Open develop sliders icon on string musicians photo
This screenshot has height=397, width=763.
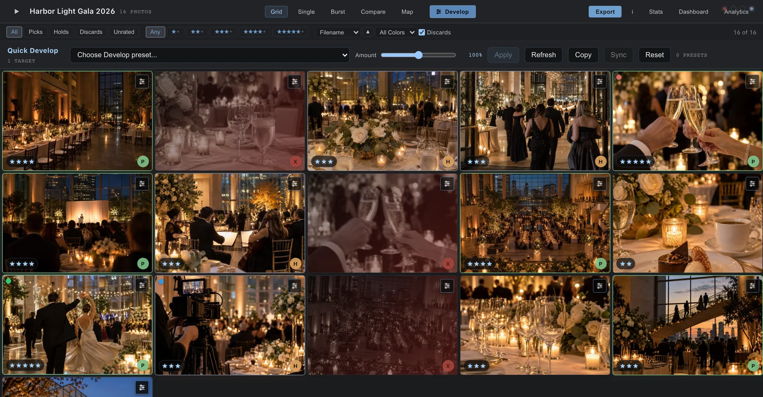tap(294, 183)
